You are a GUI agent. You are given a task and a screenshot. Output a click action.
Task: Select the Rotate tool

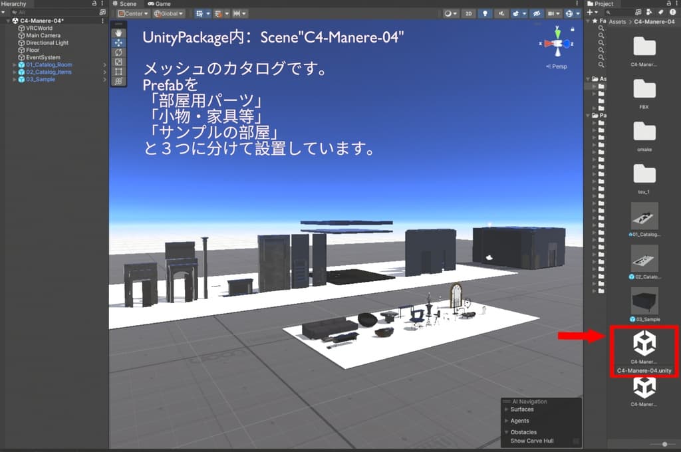click(118, 52)
